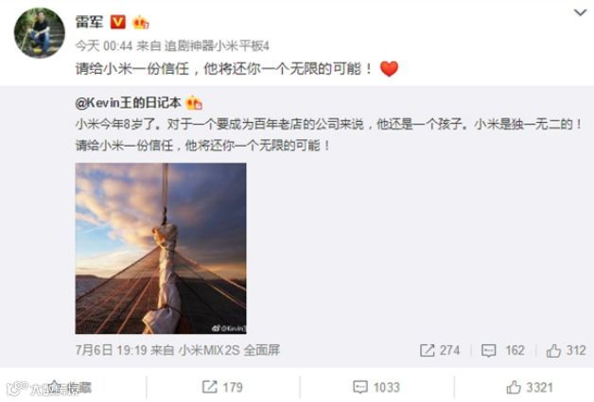Open the original post's 162 comments
The width and height of the screenshot is (594, 402).
coord(502,350)
